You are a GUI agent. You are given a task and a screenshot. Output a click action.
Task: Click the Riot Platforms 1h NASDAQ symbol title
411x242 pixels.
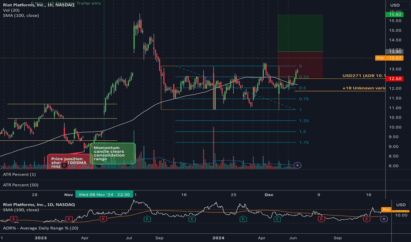coord(39,5)
